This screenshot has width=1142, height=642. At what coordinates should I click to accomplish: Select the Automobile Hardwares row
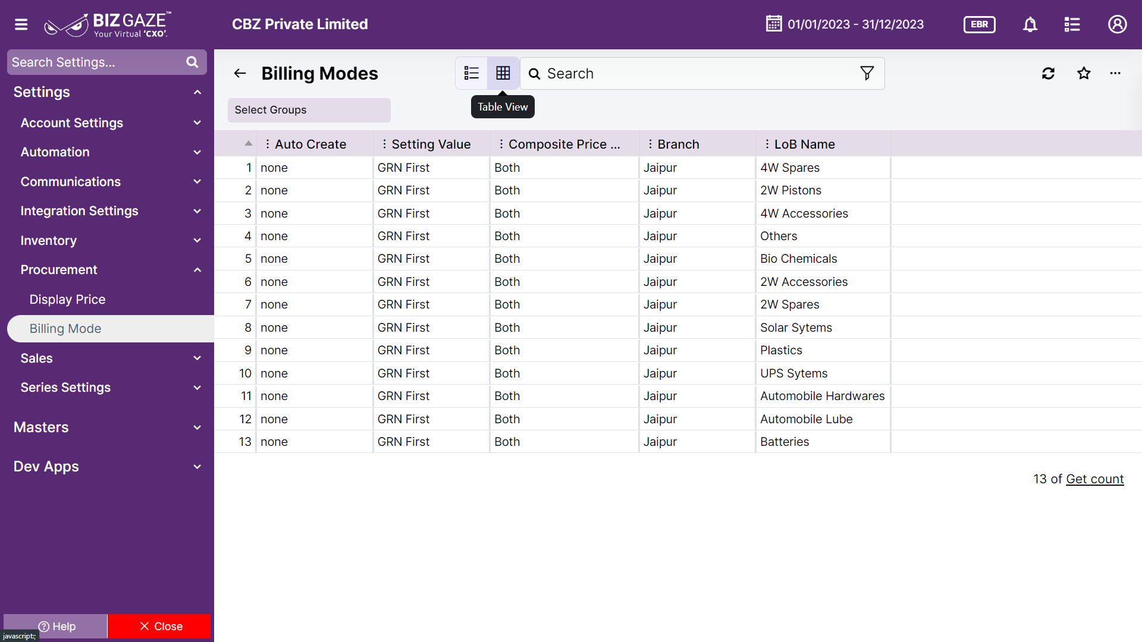pyautogui.click(x=678, y=396)
